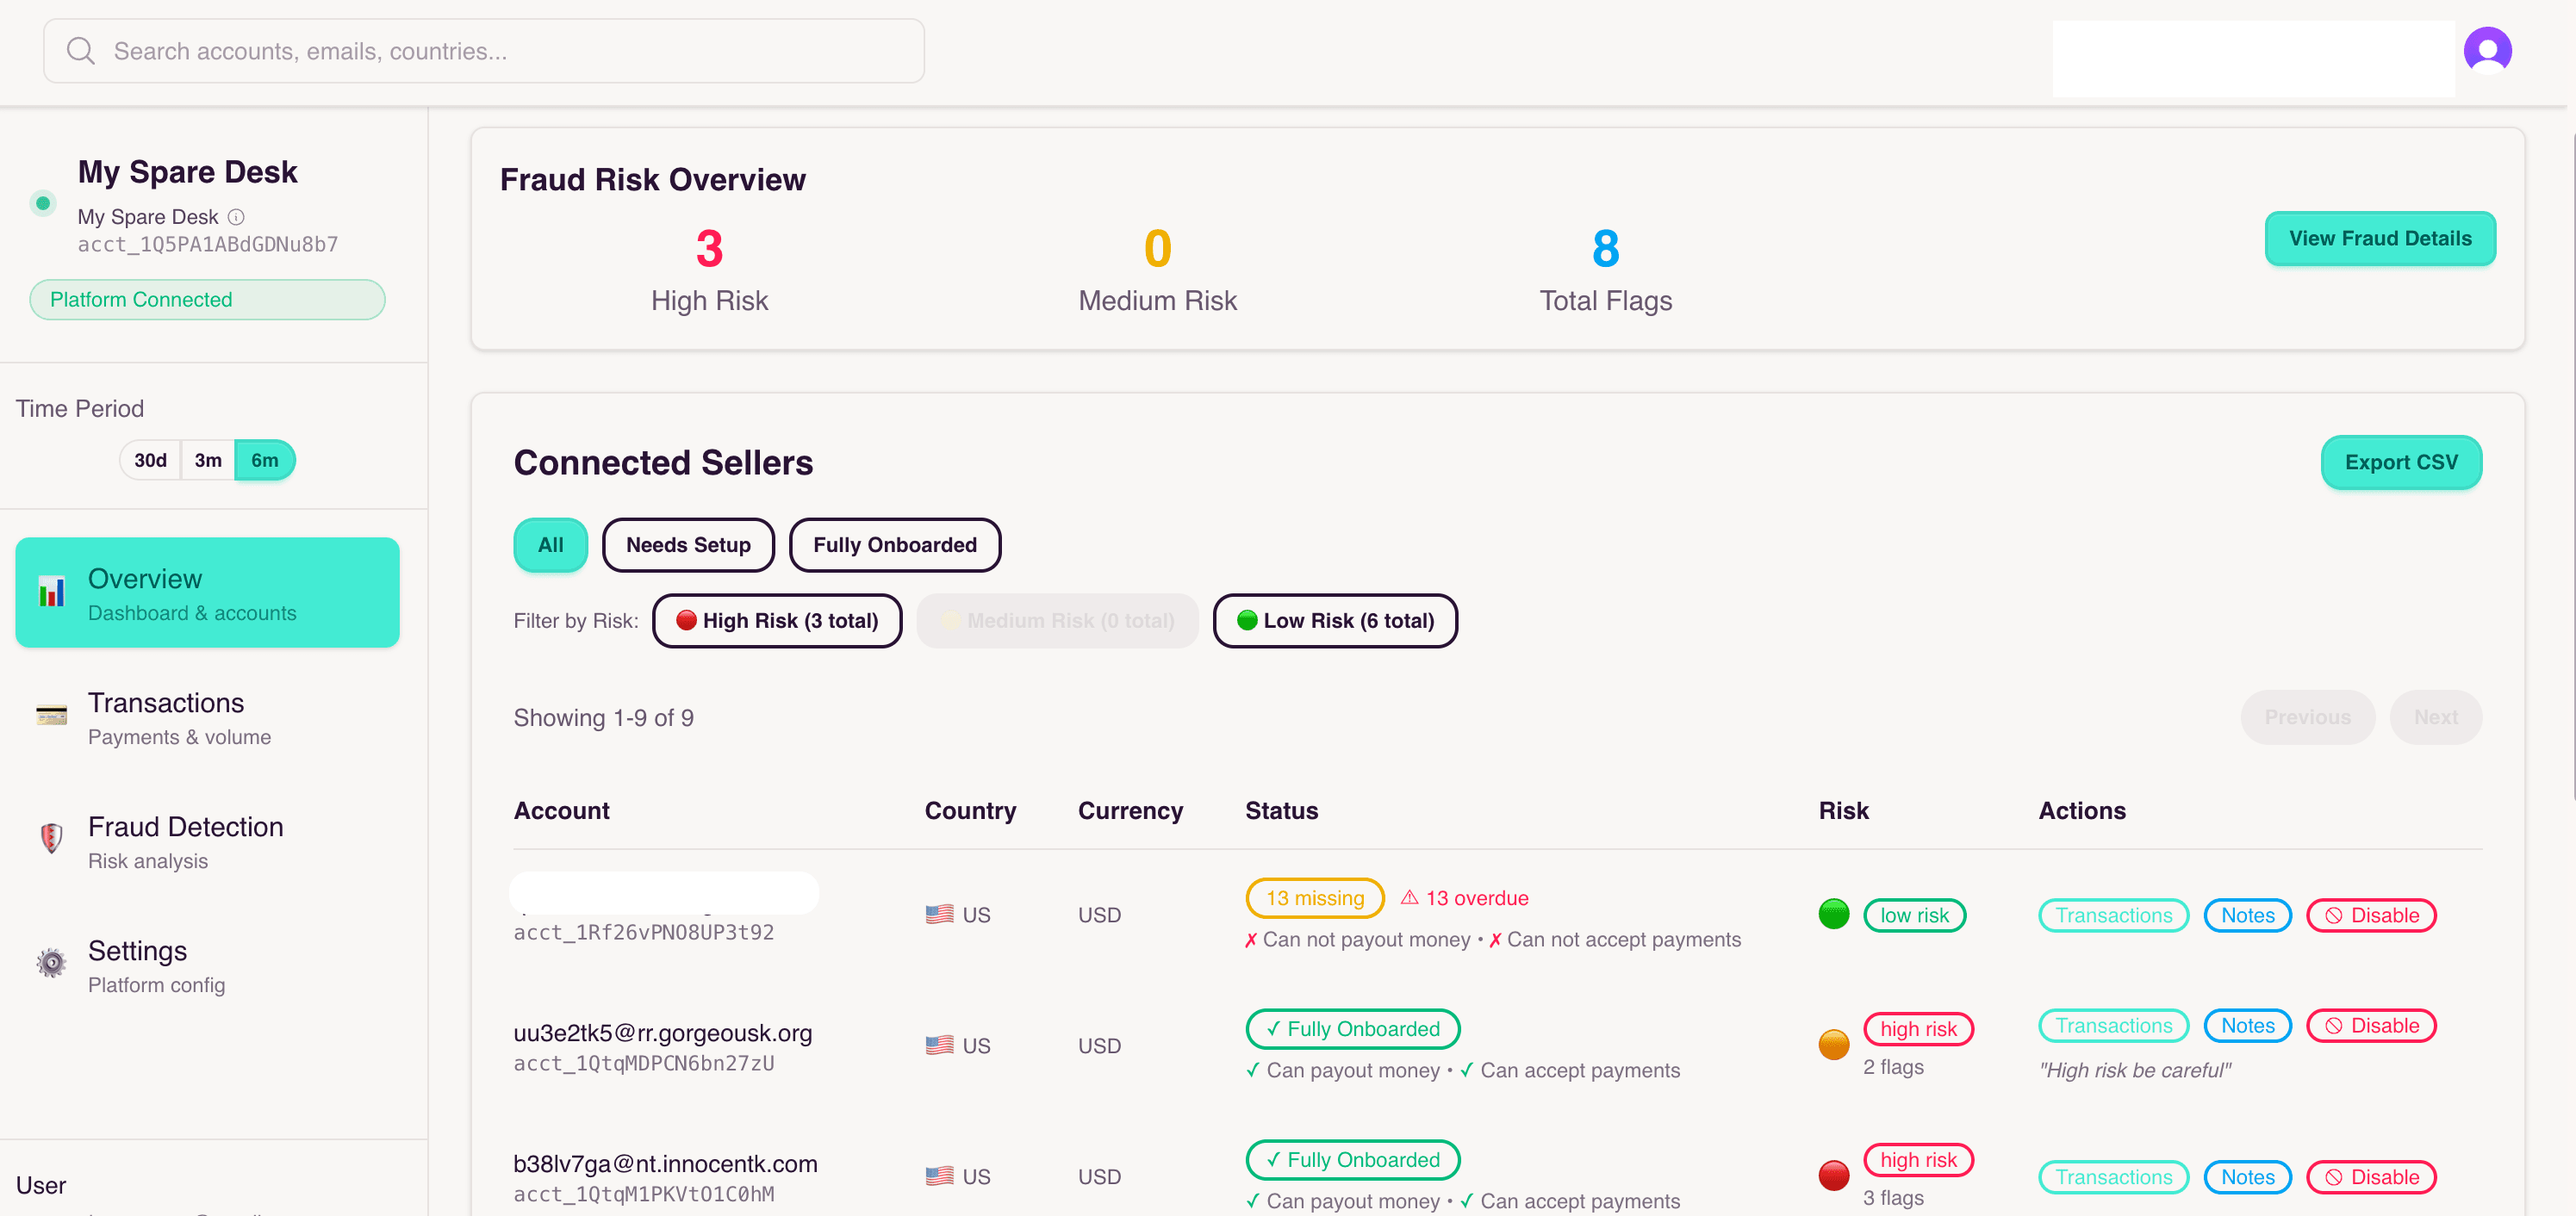2576x1216 pixels.
Task: Select the Overview dashboard chart icon
Action: click(x=50, y=592)
